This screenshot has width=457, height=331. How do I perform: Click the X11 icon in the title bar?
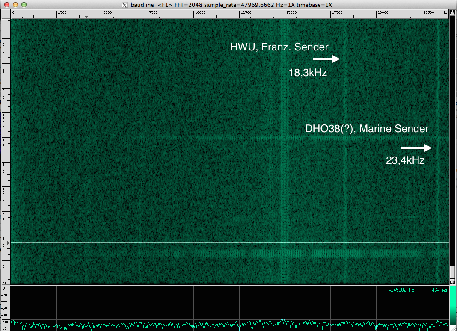coord(125,5)
